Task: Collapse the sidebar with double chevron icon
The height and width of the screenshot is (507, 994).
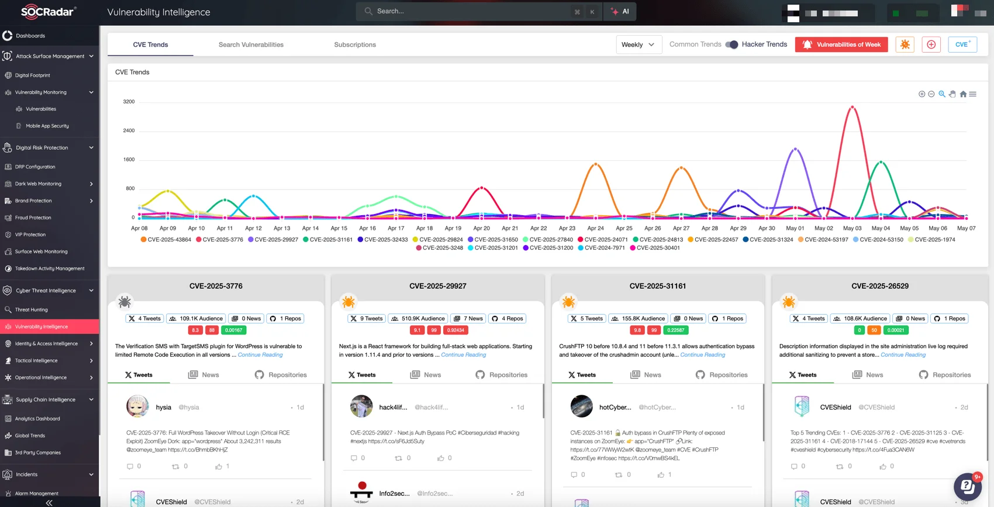Action: [49, 502]
